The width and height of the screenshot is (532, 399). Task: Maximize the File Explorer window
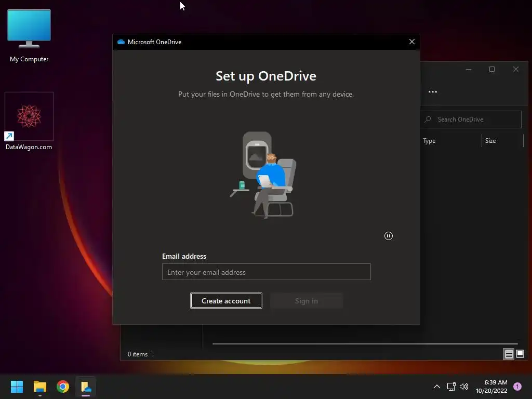pos(492,69)
